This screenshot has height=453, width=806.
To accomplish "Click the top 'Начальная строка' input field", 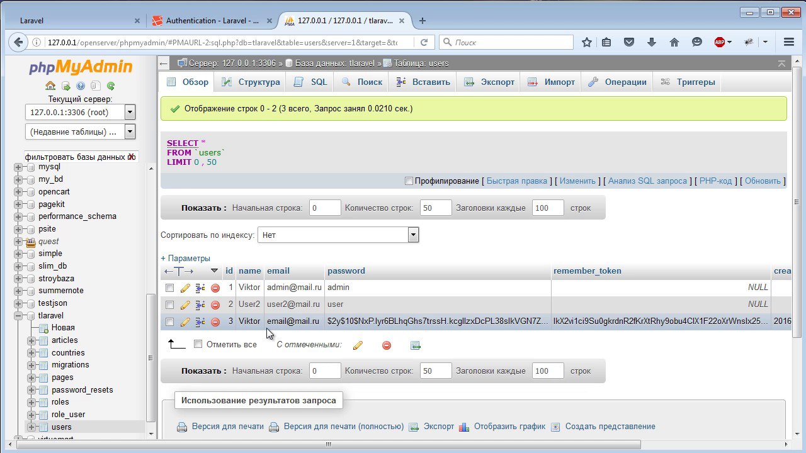I will coord(325,208).
